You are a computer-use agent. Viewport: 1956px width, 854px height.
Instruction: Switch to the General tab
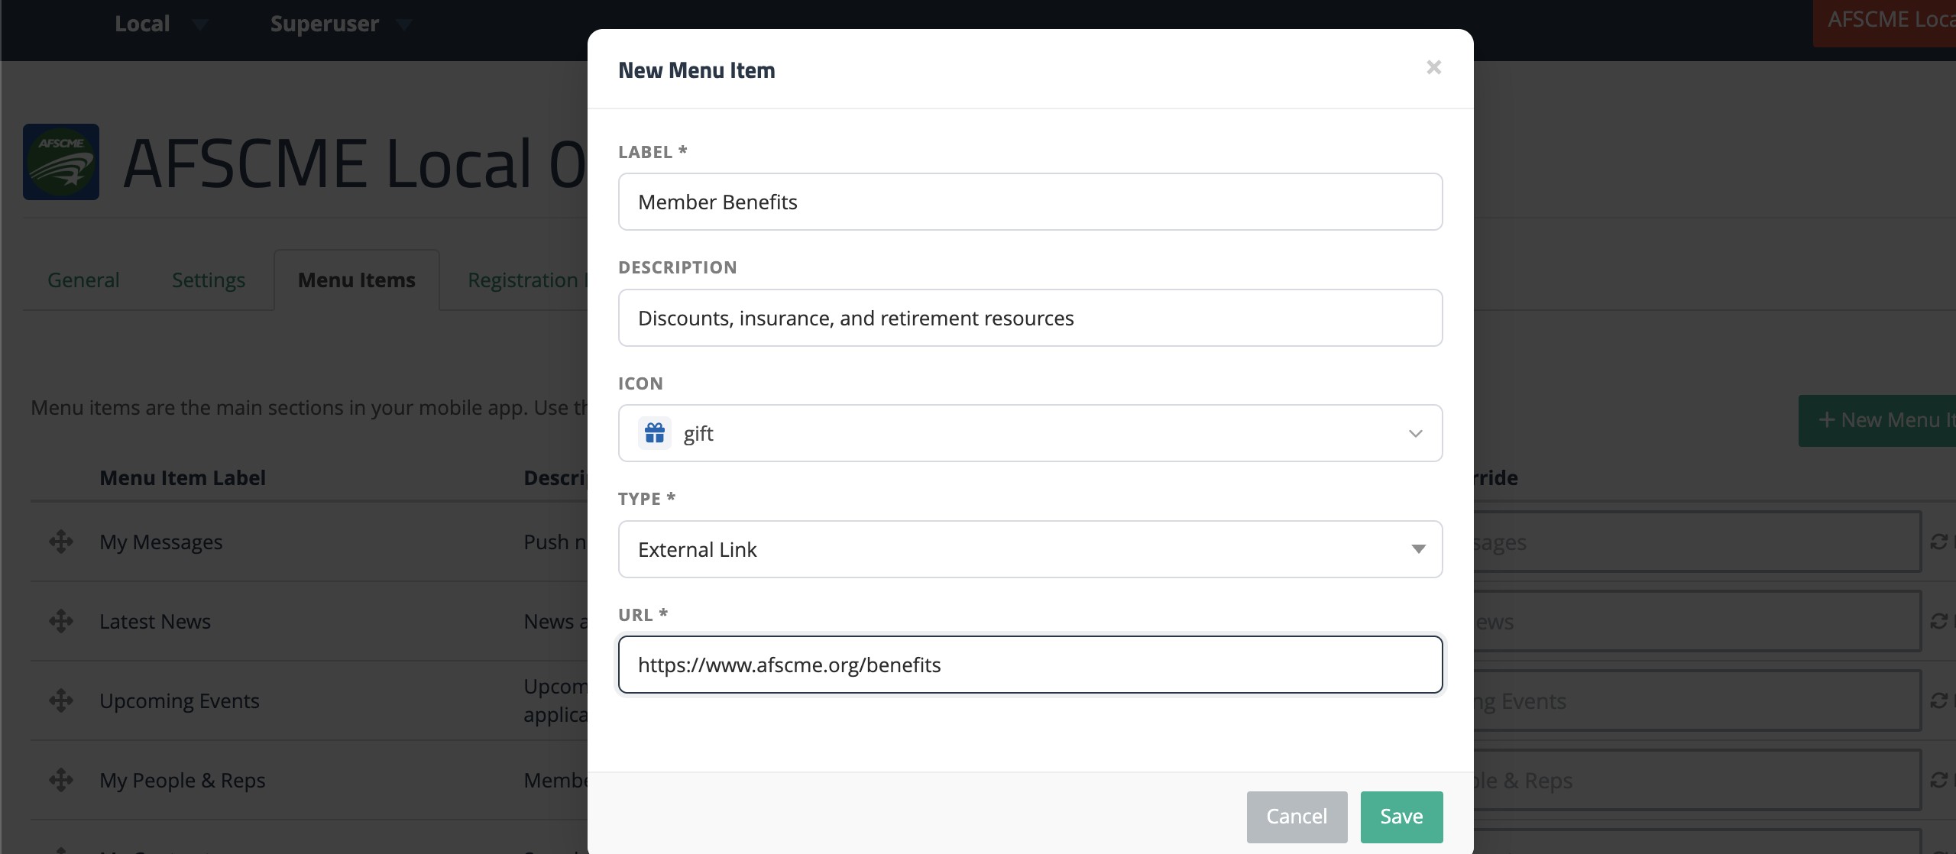(x=83, y=280)
